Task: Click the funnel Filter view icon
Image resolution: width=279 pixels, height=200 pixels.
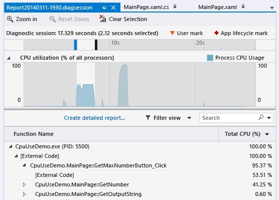Action: point(148,117)
